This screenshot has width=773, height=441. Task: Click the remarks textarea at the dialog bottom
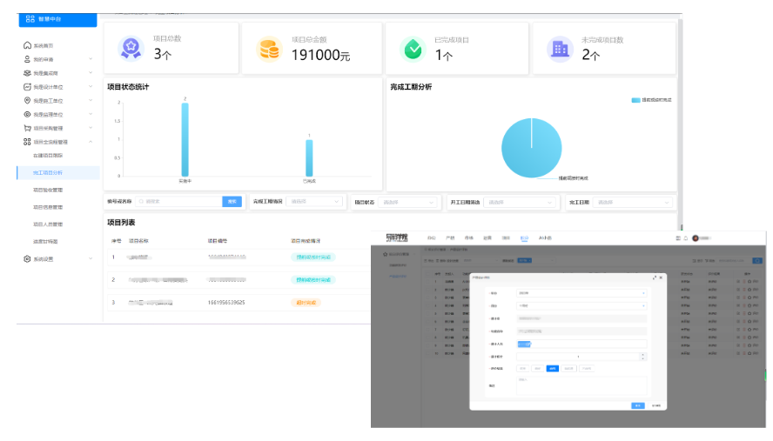pos(581,386)
